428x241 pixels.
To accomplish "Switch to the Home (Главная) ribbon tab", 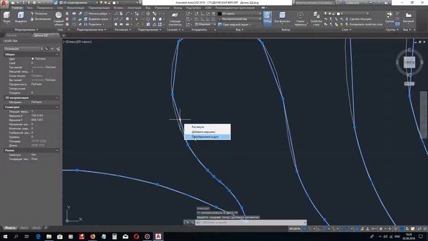I will pyautogui.click(x=17, y=8).
